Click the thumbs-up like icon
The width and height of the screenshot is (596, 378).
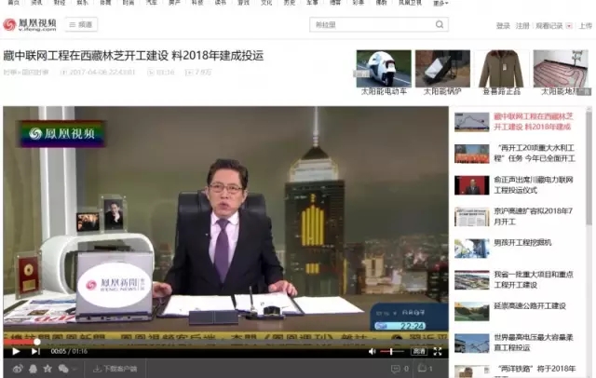(422, 368)
